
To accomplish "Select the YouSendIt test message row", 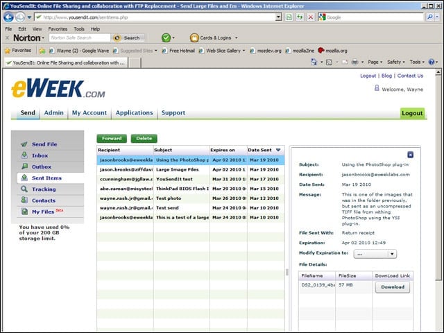I will 190,179.
